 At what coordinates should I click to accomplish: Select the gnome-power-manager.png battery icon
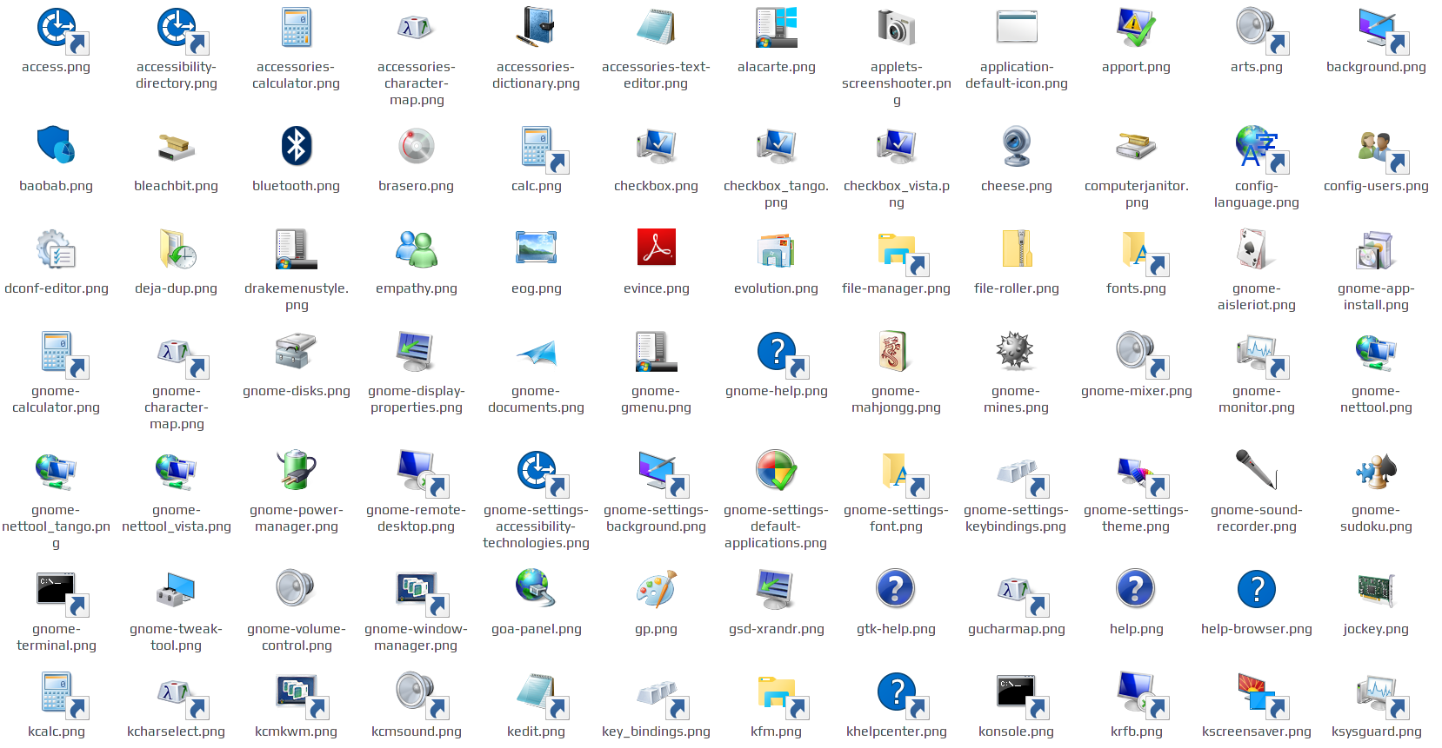pos(297,470)
